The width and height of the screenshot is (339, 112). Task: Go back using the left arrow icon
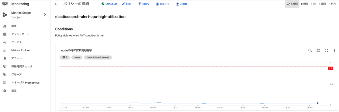[56, 4]
